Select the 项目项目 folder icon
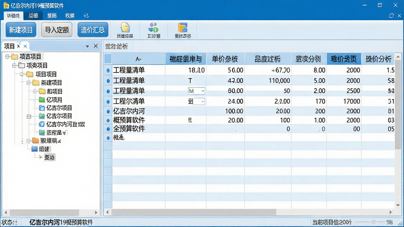 click(x=30, y=74)
